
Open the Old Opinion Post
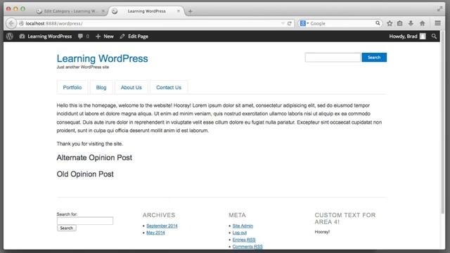(85, 174)
